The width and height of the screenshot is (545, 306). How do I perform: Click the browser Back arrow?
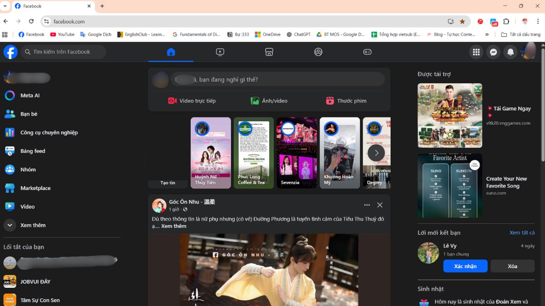point(5,21)
